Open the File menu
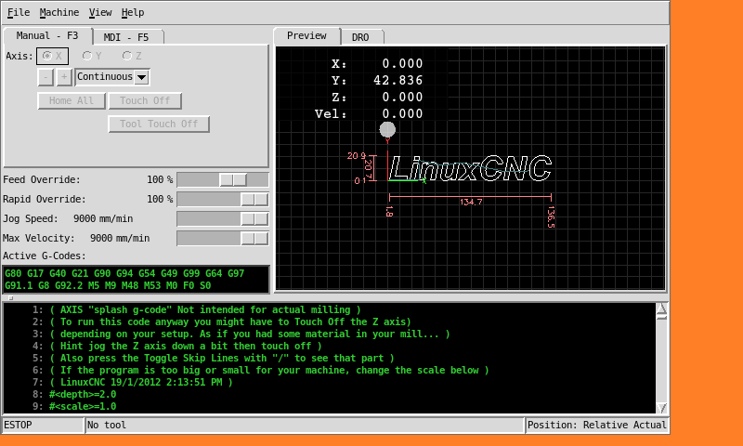 pos(19,12)
